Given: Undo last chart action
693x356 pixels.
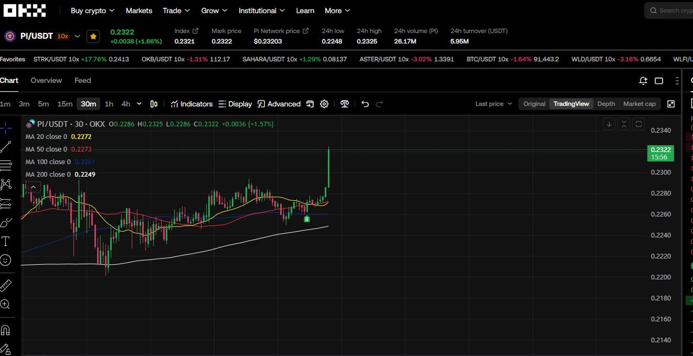Looking at the screenshot, I should click(x=365, y=104).
